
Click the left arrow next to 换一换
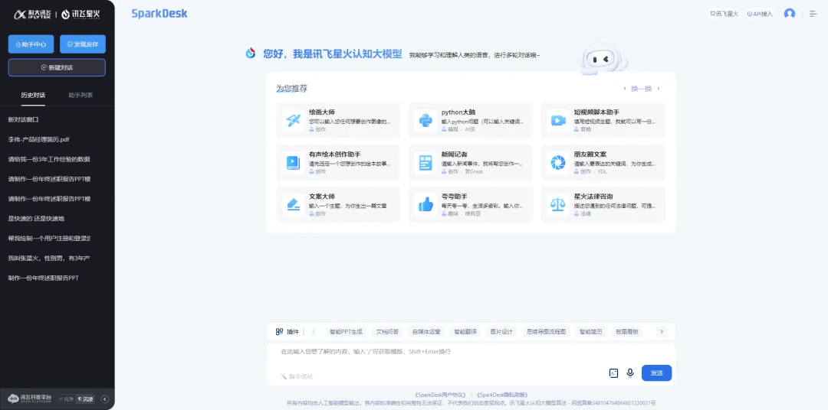626,89
